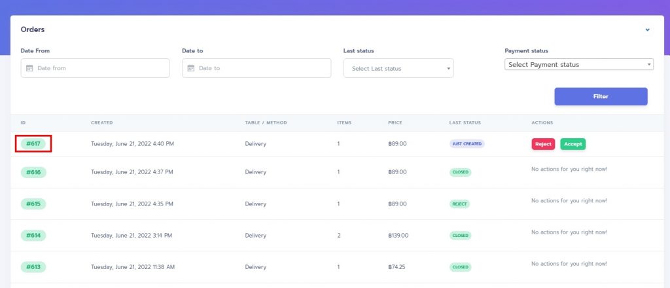Click the Date From input field

click(96, 68)
